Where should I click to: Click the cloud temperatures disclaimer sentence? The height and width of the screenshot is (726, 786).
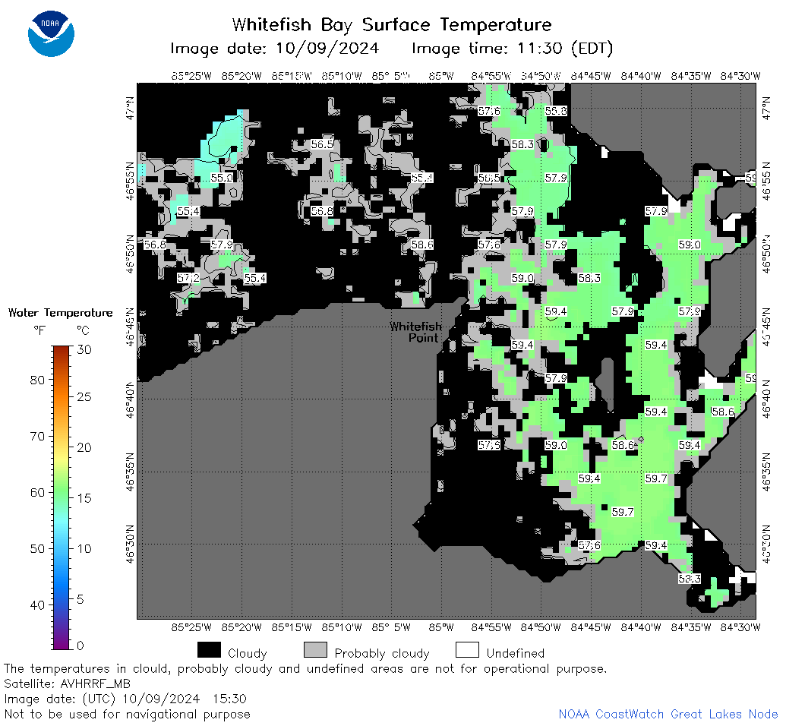coord(305,669)
